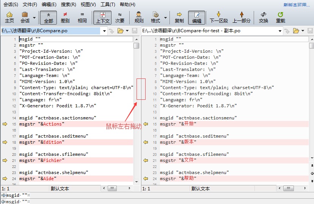This screenshot has width=314, height=204.
Task: Click left line 11 Language: fr text
Action: 41,100
